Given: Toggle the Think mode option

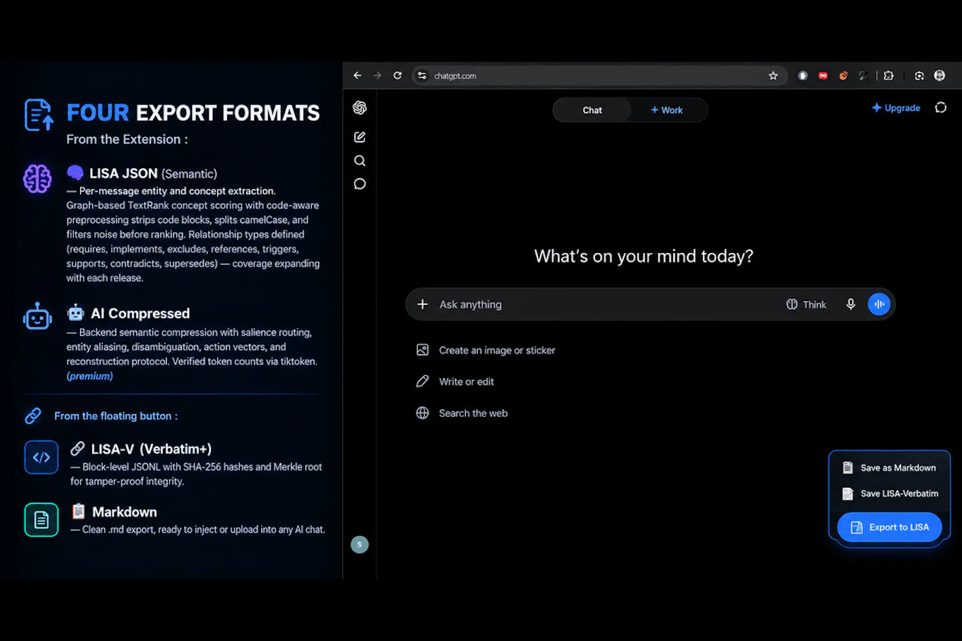Looking at the screenshot, I should pos(806,305).
